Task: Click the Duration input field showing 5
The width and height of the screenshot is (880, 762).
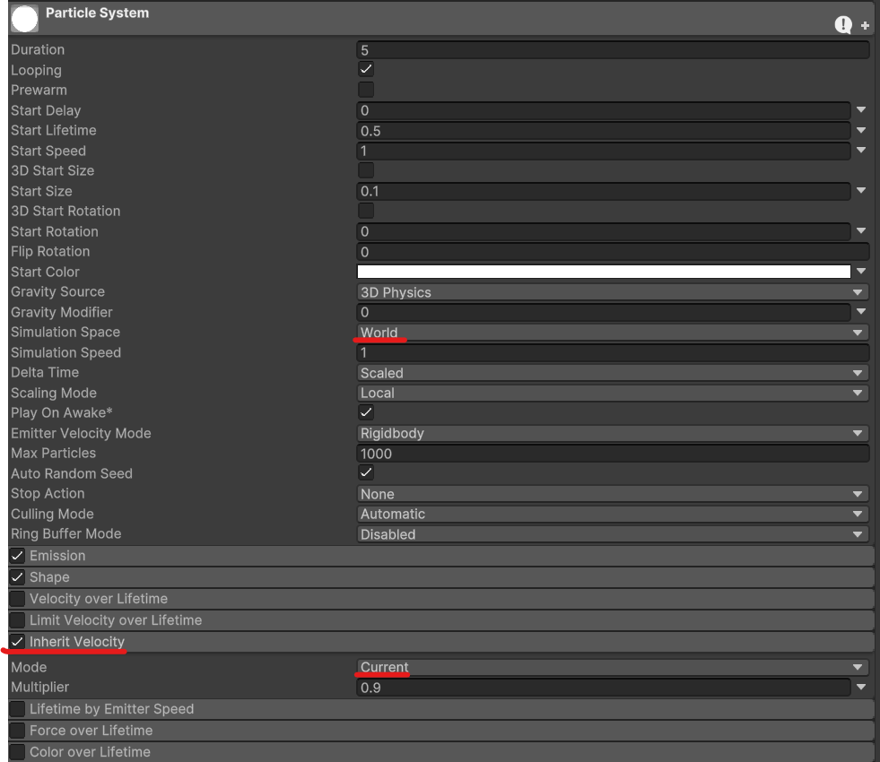Action: [610, 49]
